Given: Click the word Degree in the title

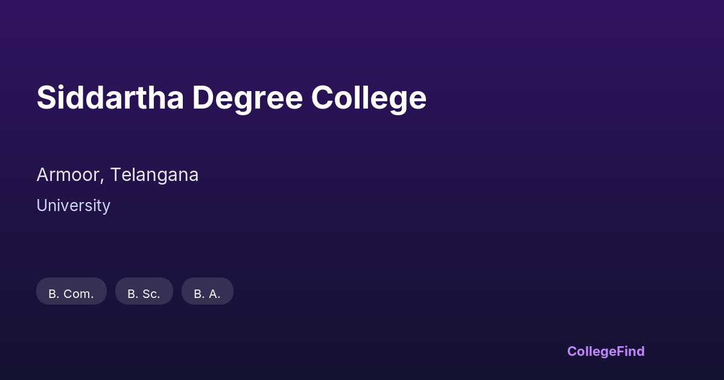Looking at the screenshot, I should [x=247, y=98].
